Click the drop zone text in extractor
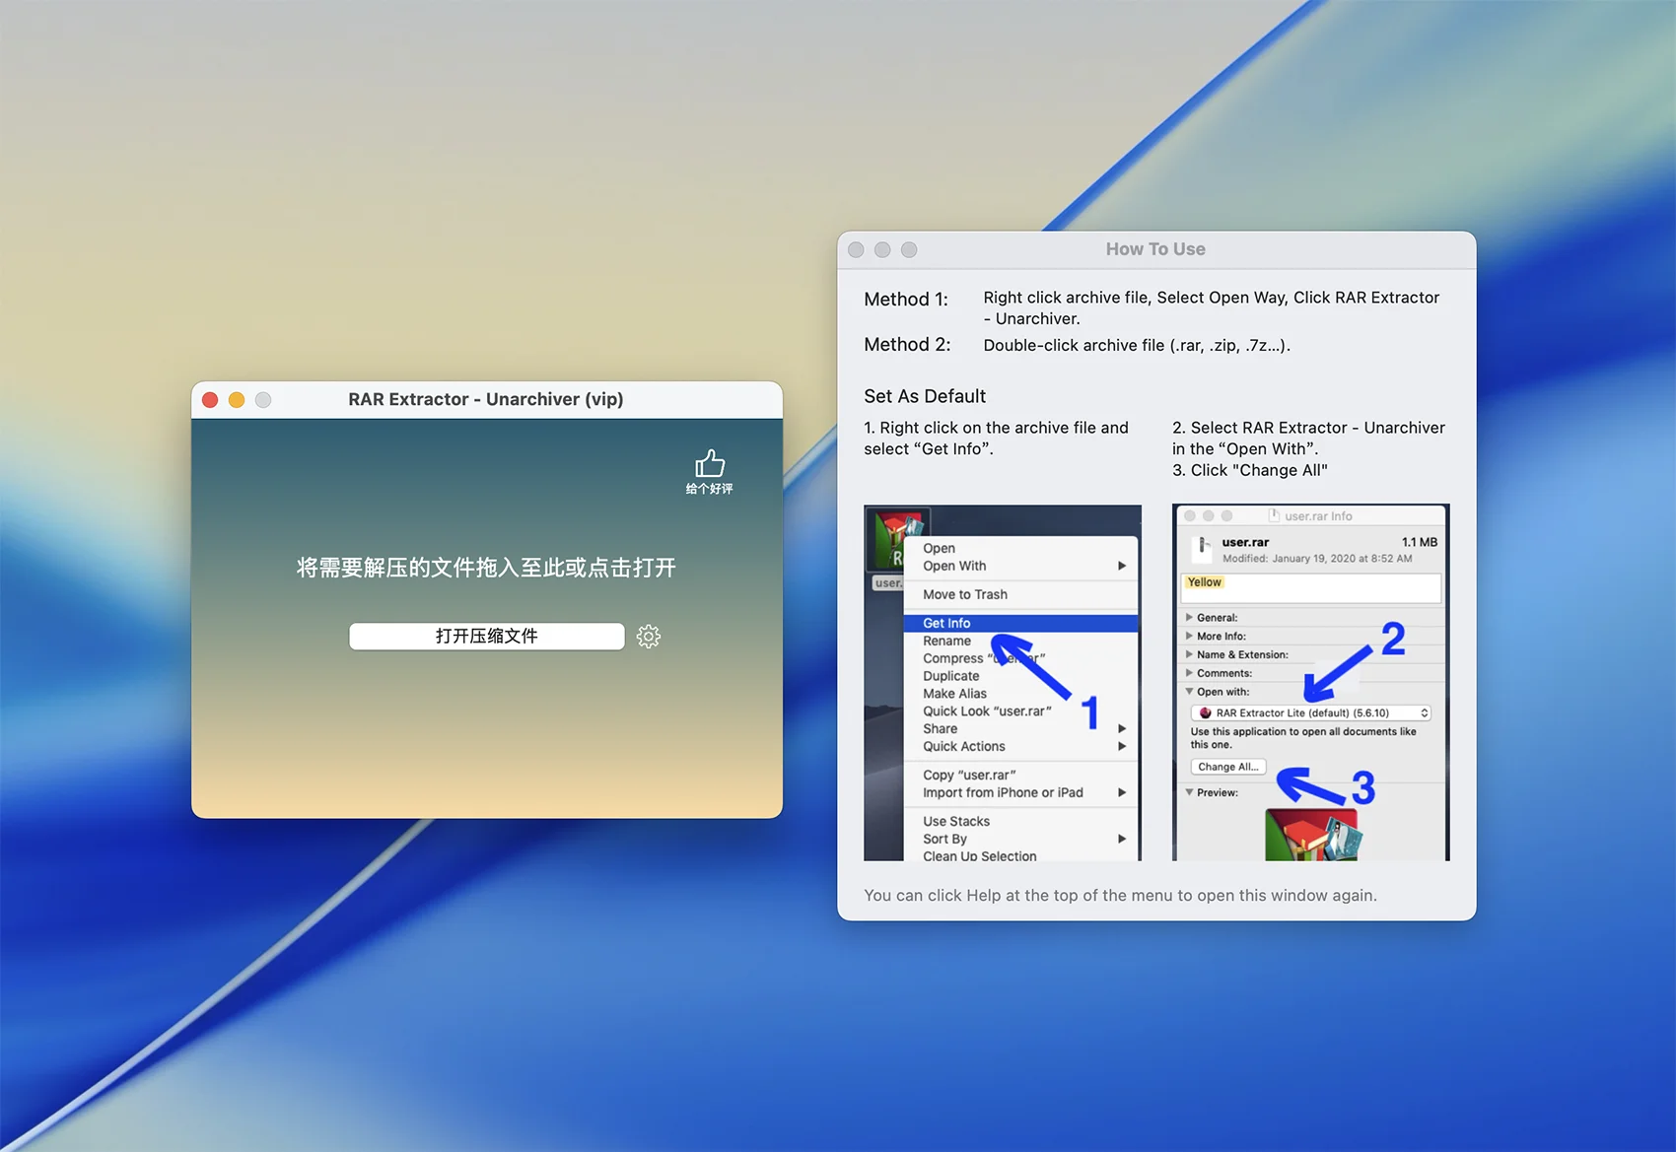Viewport: 1676px width, 1152px height. click(x=486, y=568)
